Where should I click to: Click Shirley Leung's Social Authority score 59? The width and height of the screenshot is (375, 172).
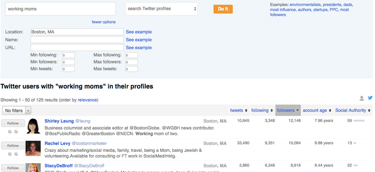350,120
